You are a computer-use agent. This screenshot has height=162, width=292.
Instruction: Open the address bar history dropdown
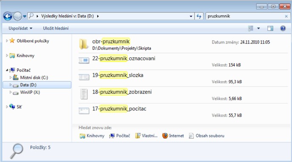pos(191,17)
